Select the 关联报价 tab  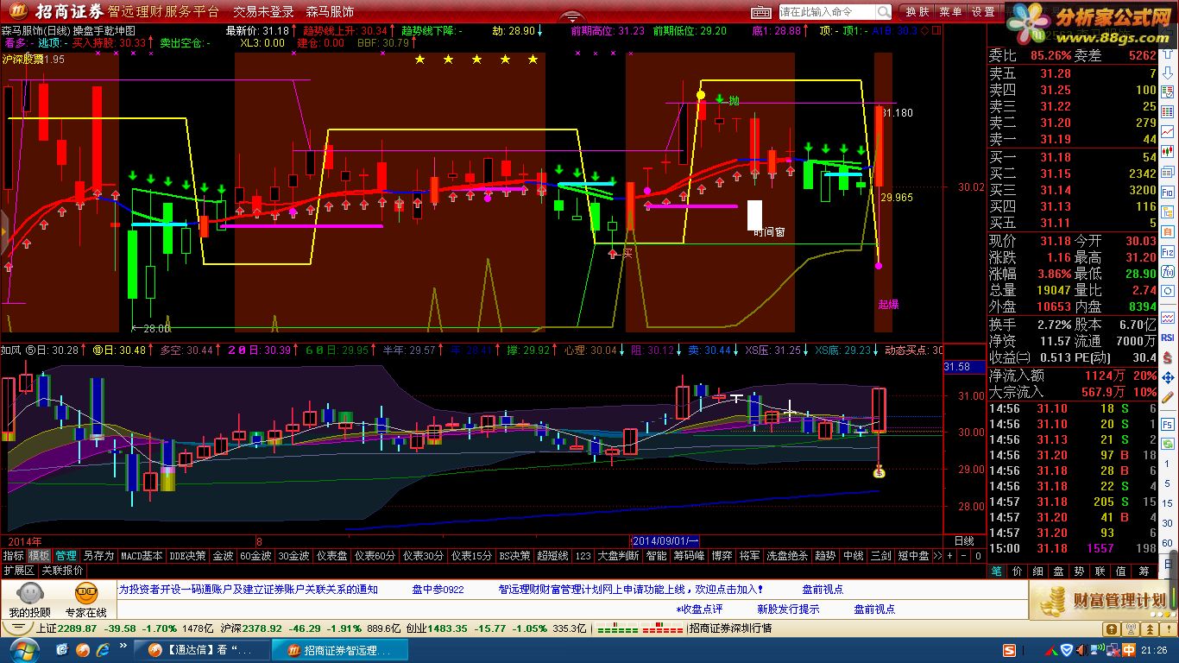(63, 571)
